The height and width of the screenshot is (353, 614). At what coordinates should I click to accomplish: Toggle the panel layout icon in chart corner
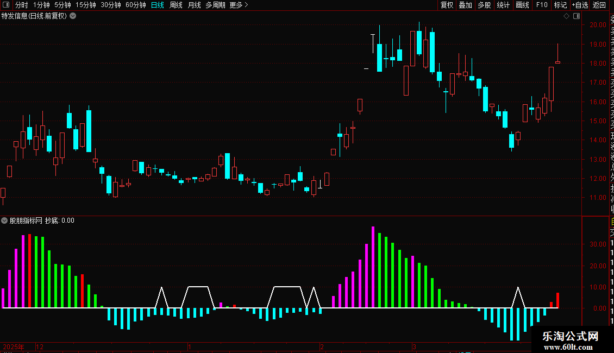(577, 16)
